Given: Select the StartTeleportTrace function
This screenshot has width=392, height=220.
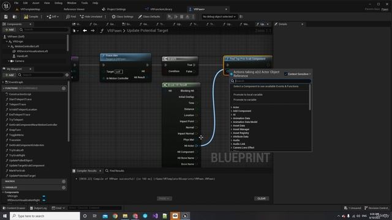Looking at the screenshot, I should [20, 99].
